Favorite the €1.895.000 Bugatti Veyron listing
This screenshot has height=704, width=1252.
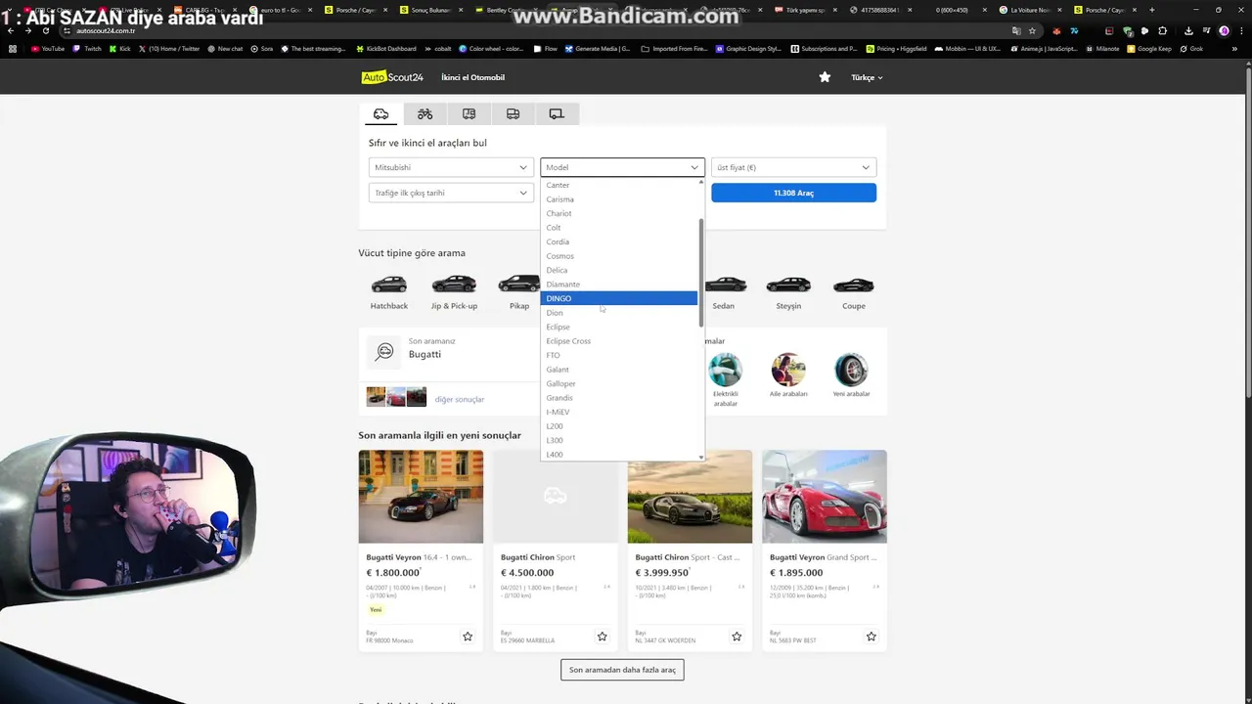point(871,637)
